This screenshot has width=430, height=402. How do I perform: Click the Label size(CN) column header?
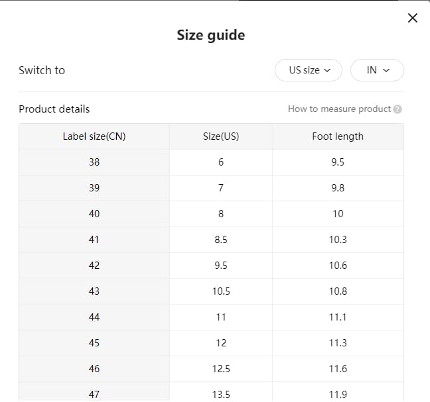[94, 136]
